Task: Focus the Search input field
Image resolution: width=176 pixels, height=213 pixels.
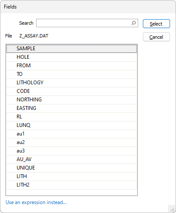Action: (x=87, y=23)
